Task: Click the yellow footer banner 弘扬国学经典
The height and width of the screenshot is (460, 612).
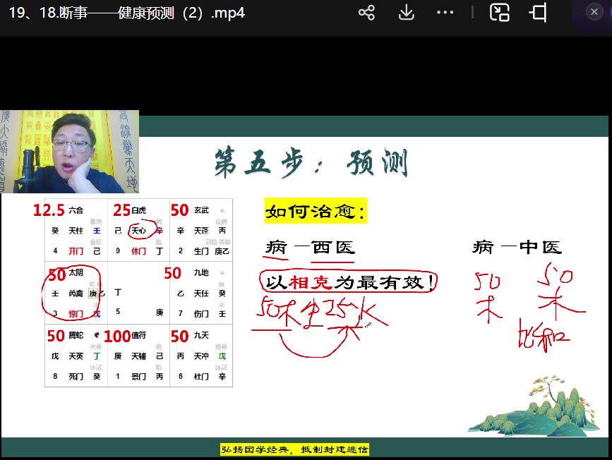Action: pyautogui.click(x=294, y=449)
